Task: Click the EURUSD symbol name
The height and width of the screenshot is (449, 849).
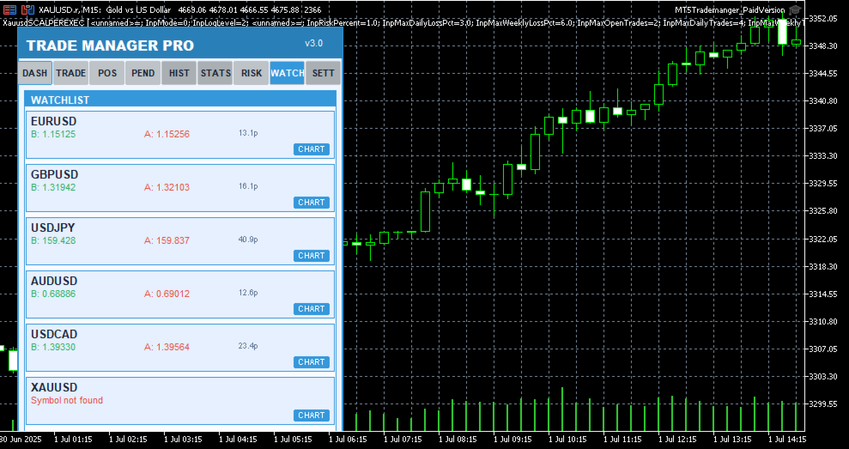Action: pos(53,121)
